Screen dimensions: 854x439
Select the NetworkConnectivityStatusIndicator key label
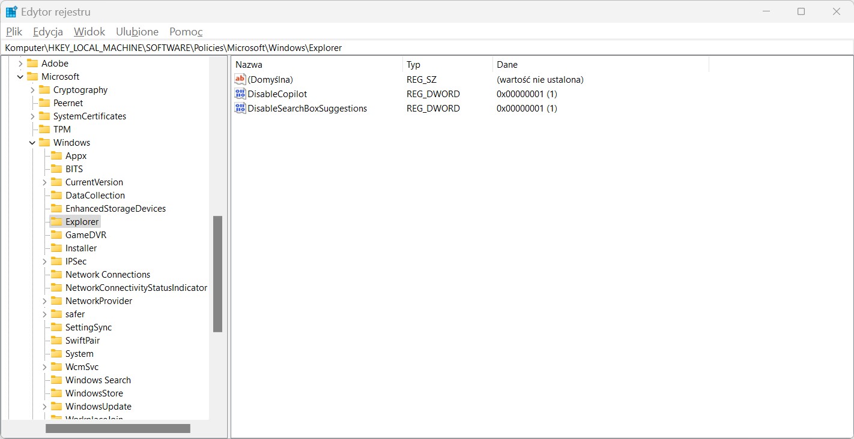[x=136, y=288]
